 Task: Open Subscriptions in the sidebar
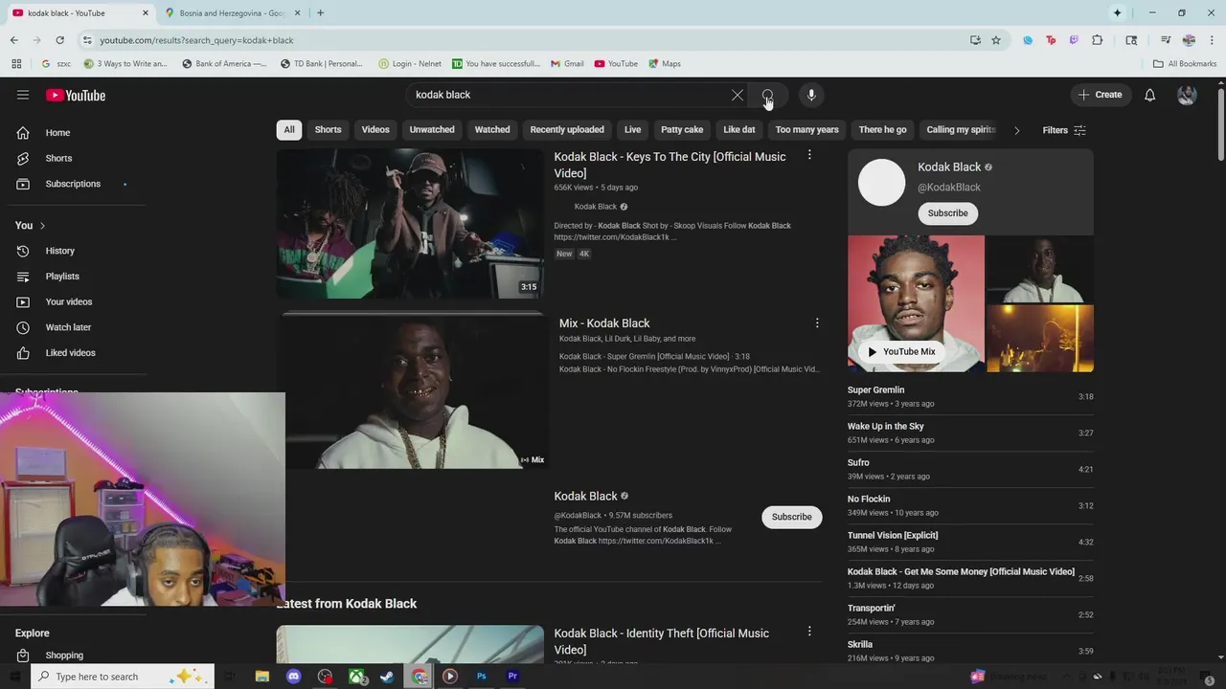coord(73,184)
